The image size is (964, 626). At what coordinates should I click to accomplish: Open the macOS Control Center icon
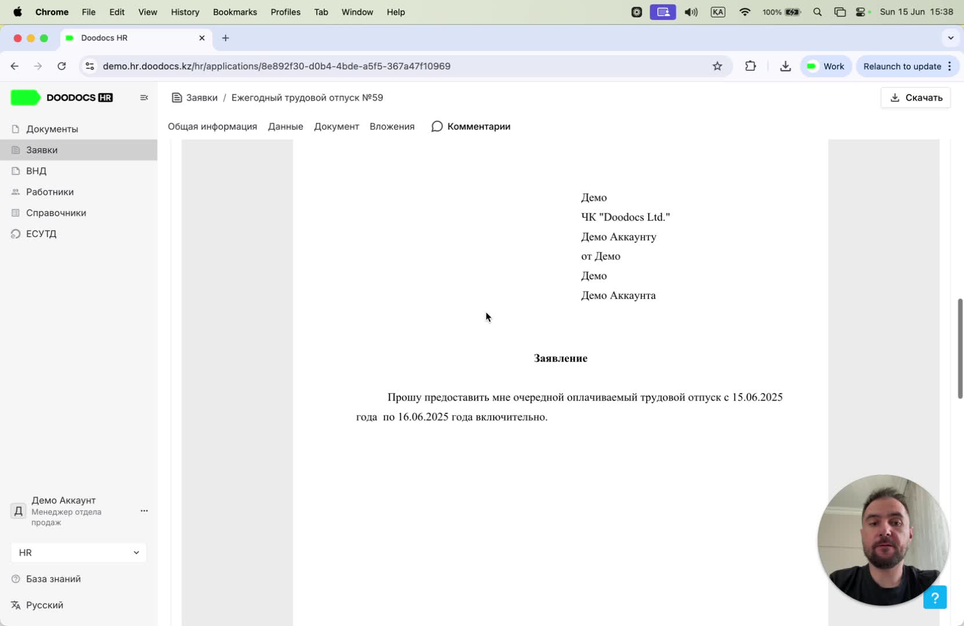[860, 12]
